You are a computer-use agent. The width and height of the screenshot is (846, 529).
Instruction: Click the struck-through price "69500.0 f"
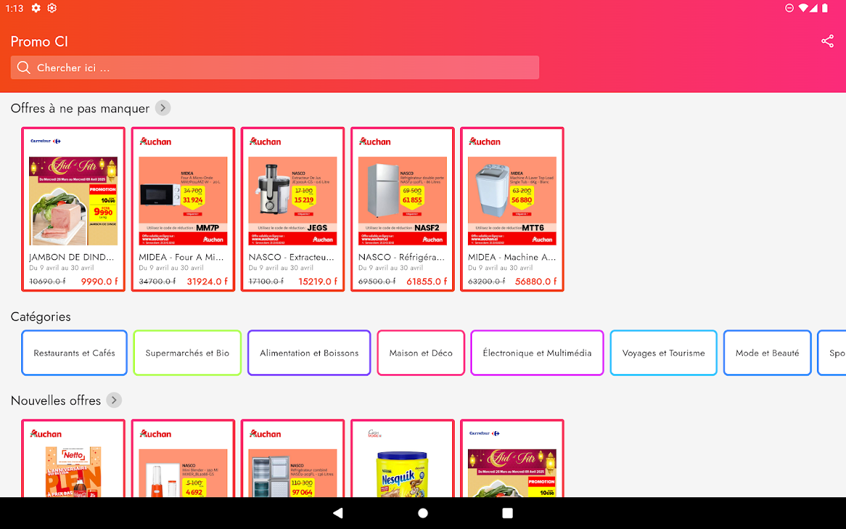377,281
